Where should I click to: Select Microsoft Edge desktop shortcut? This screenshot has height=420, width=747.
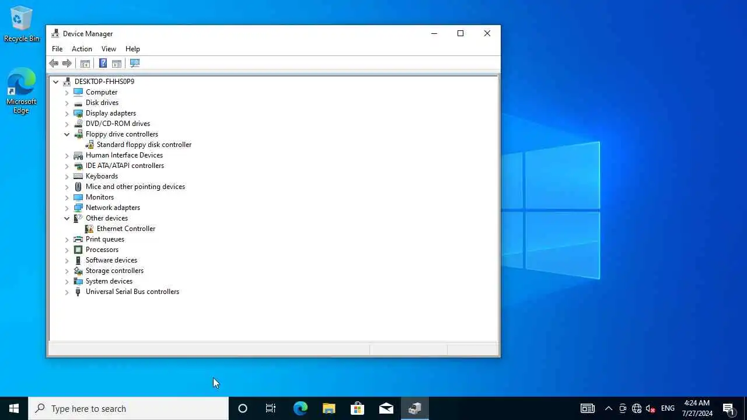click(21, 91)
